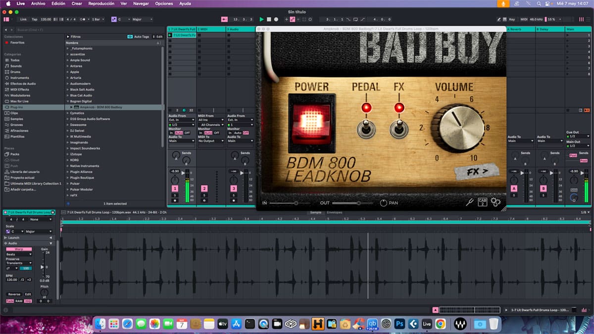The height and width of the screenshot is (334, 594).
Task: Adjust the OUT level slider
Action: 353,203
